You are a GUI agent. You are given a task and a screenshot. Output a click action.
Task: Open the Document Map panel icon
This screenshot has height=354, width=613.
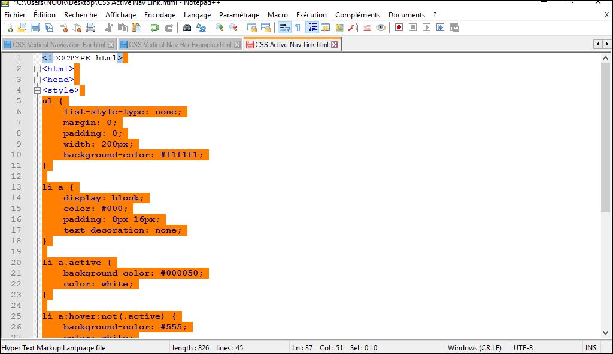click(339, 28)
